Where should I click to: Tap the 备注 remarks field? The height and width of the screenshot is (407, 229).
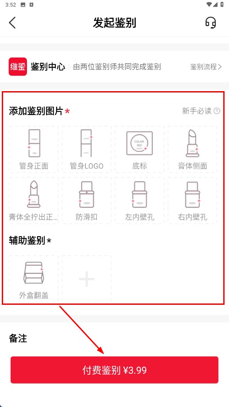(114, 338)
